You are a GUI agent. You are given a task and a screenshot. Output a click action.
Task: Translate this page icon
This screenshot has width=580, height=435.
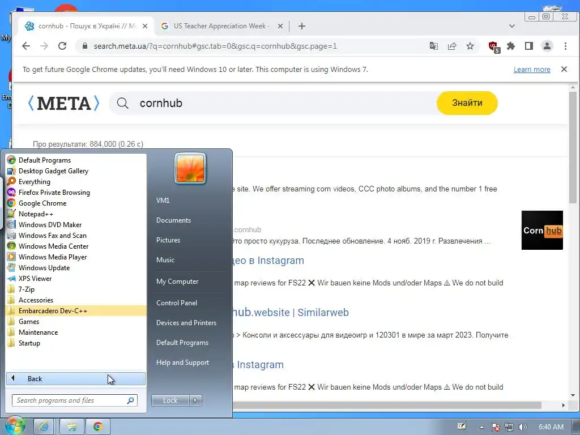pos(433,46)
